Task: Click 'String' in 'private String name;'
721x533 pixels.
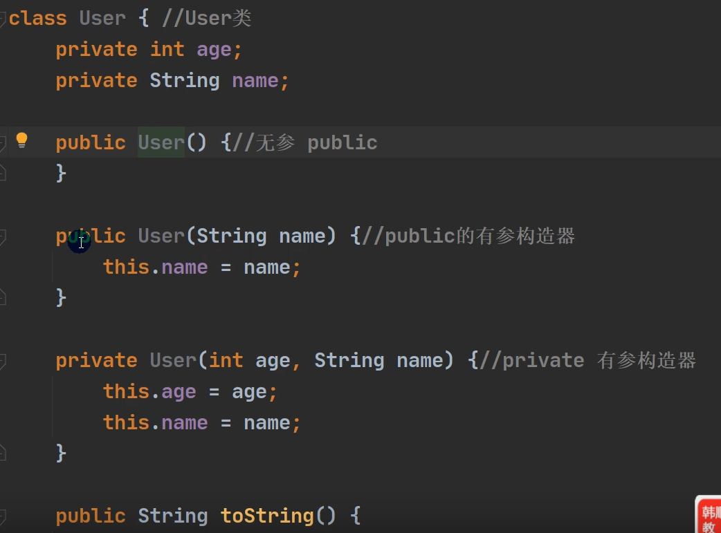Action: click(185, 81)
